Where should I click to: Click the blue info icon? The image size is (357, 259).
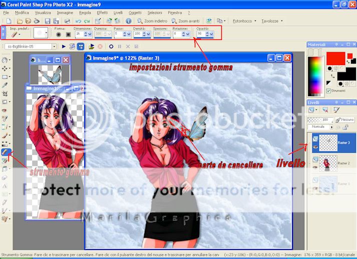[128, 21]
